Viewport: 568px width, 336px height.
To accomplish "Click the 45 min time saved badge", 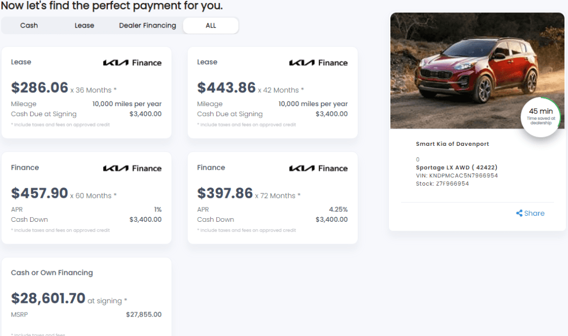I will pyautogui.click(x=540, y=116).
